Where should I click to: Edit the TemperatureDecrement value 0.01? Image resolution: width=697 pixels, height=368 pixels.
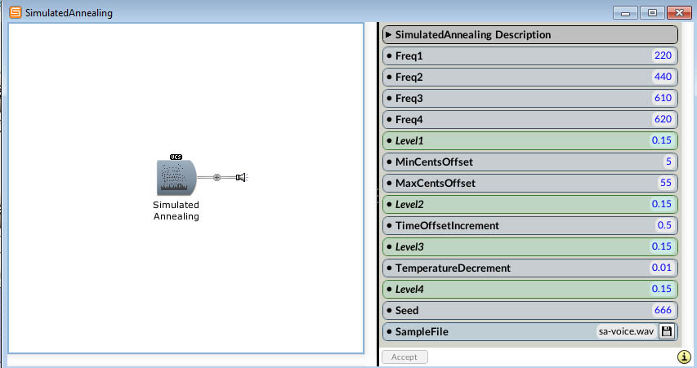coord(661,268)
